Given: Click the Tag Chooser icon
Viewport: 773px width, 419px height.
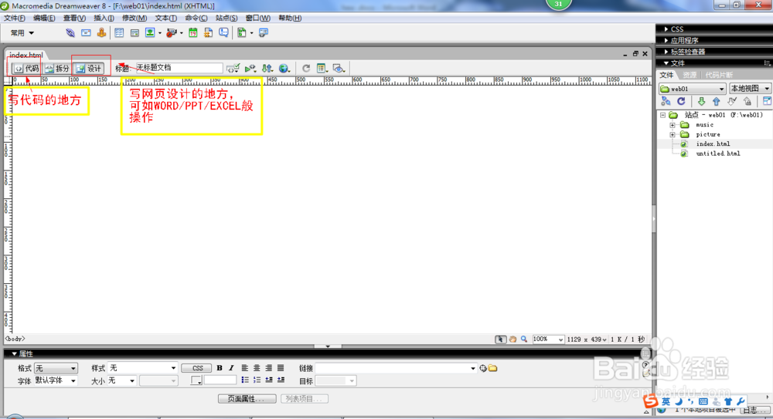Looking at the screenshot, I should click(264, 33).
